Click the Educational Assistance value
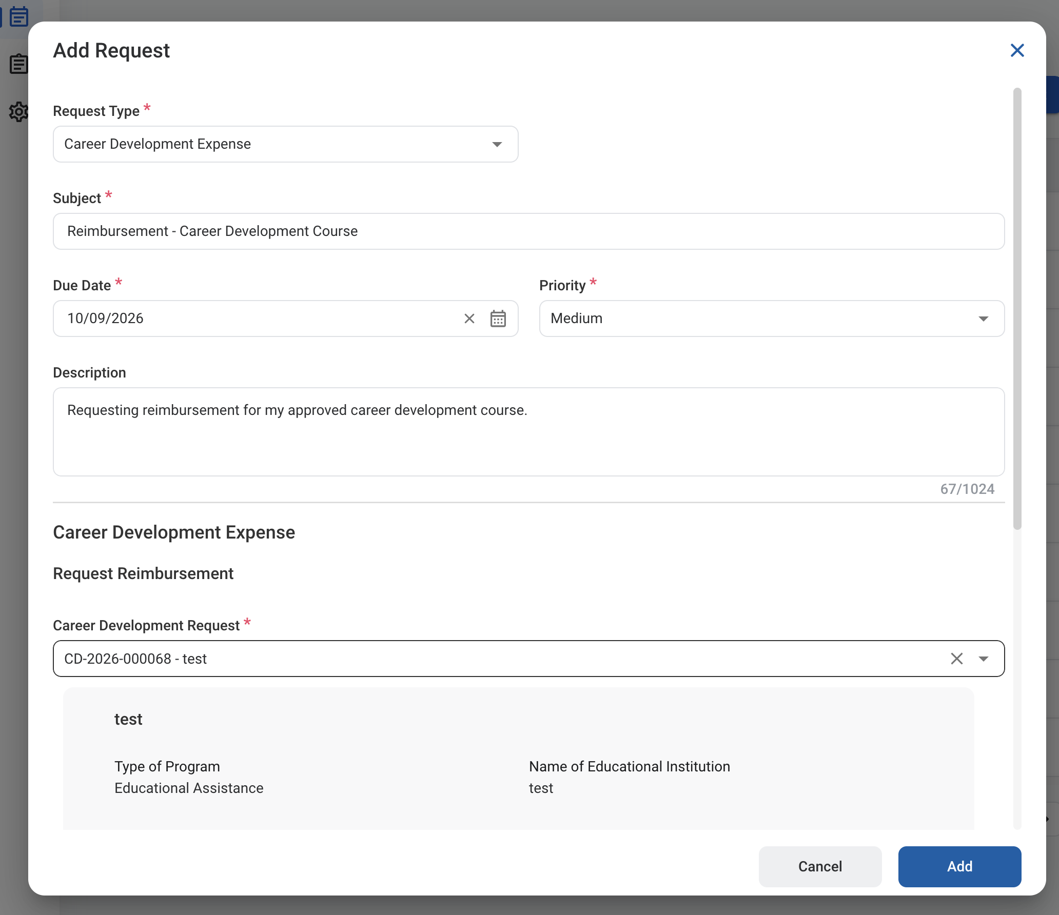This screenshot has height=915, width=1059. [x=189, y=788]
